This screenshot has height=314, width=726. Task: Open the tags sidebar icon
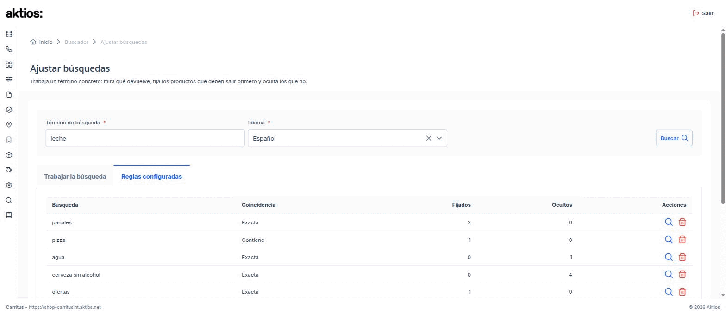(x=9, y=170)
